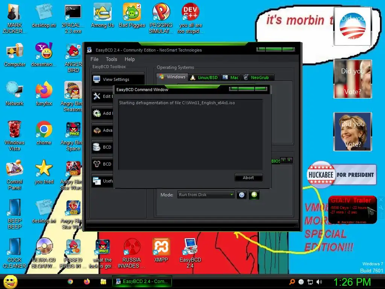The height and width of the screenshot is (289, 385).
Task: Click the Huckabee For President gadget
Action: click(x=341, y=175)
